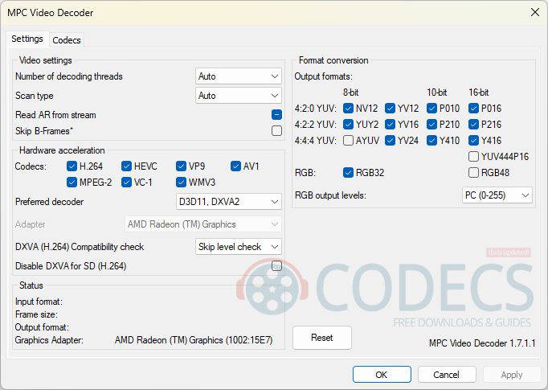Select the Settings tab

click(x=27, y=39)
